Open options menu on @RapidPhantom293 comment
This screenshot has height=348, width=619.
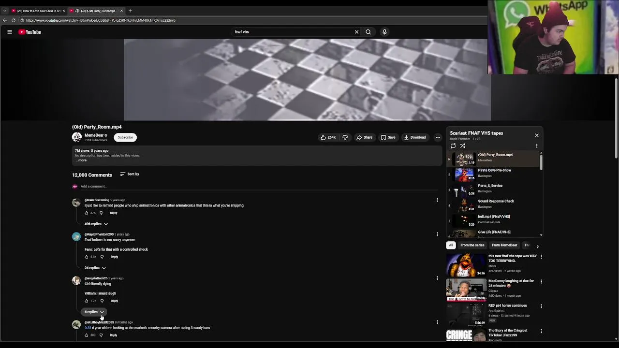coord(437,234)
